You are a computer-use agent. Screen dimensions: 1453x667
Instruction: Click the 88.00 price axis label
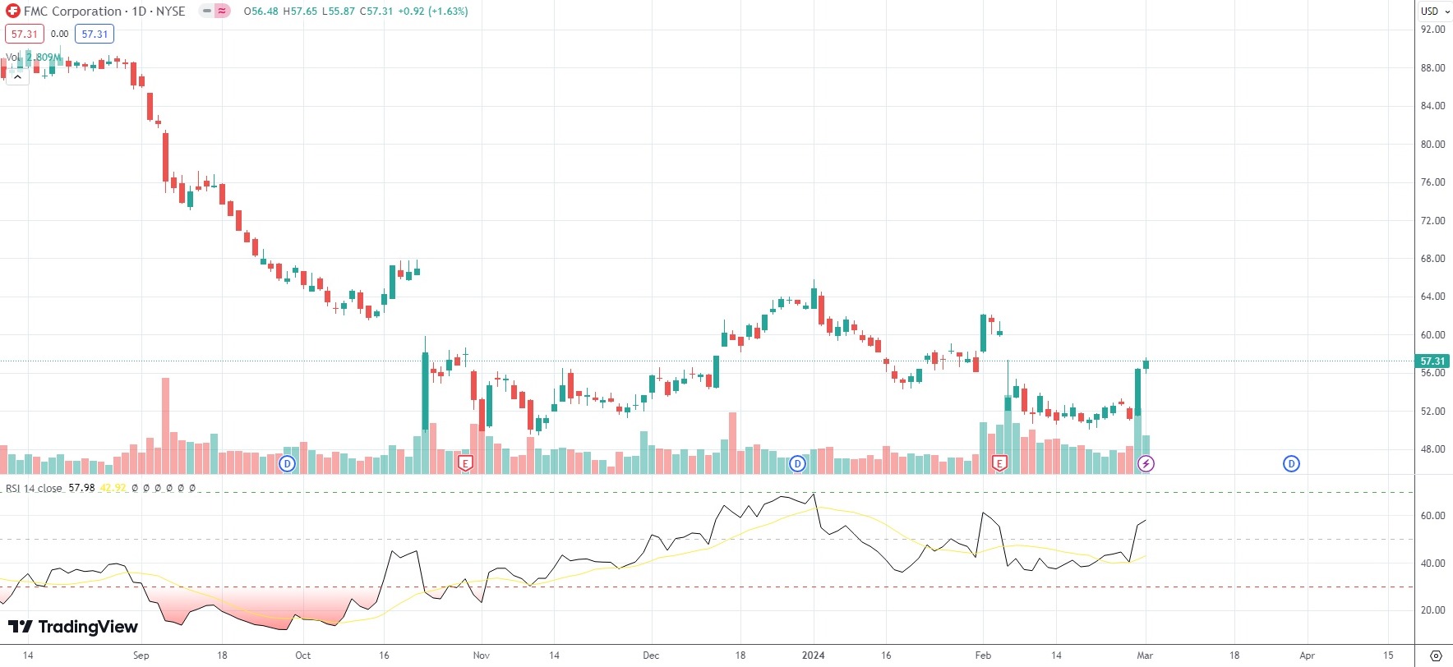[1432, 68]
